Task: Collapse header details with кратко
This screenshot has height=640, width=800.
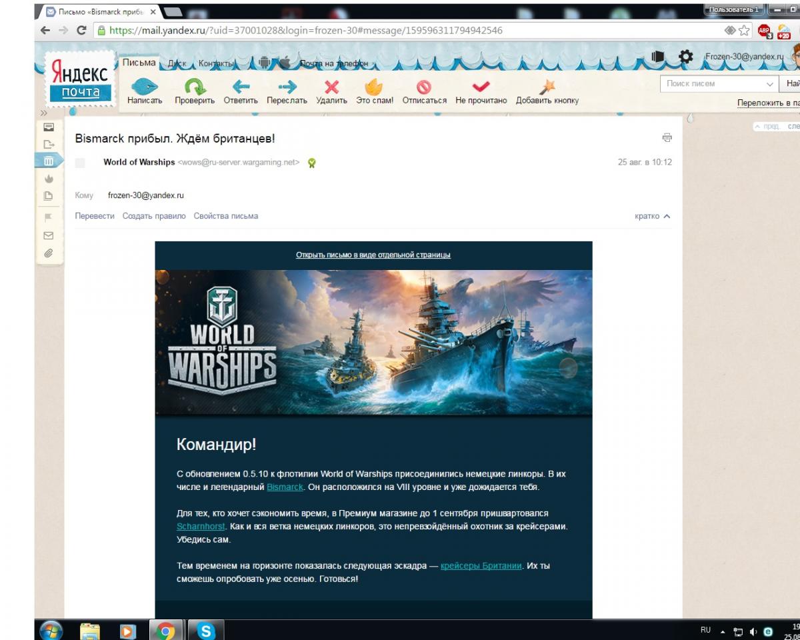Action: (x=653, y=216)
